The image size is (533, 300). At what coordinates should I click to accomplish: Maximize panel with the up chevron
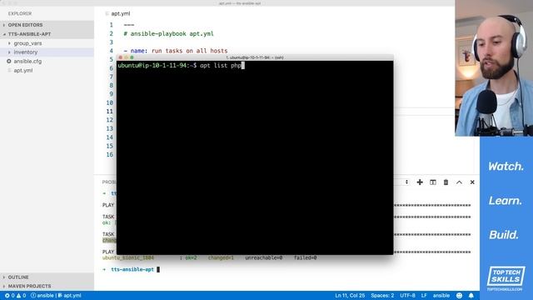(459, 182)
